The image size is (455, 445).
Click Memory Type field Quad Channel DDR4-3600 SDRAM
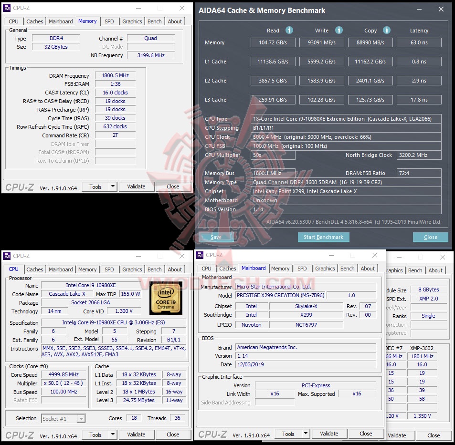(346, 182)
